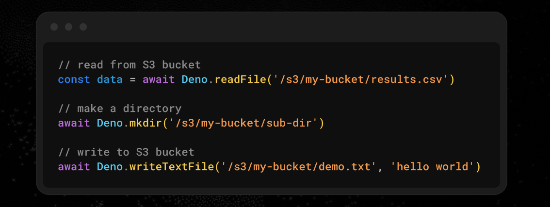Click the middle gray window dot
Image resolution: width=550 pixels, height=207 pixels.
click(x=69, y=27)
